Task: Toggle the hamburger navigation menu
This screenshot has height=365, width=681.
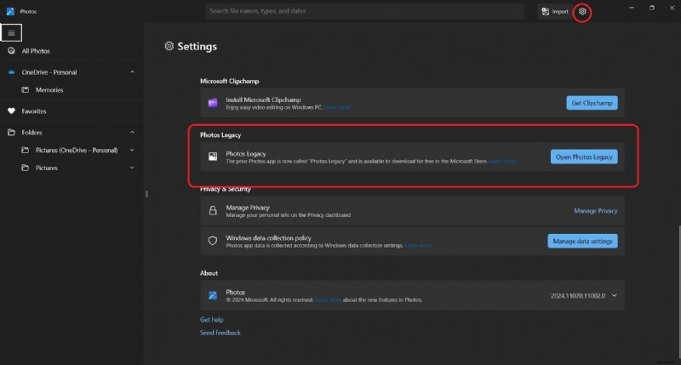Action: click(11, 33)
